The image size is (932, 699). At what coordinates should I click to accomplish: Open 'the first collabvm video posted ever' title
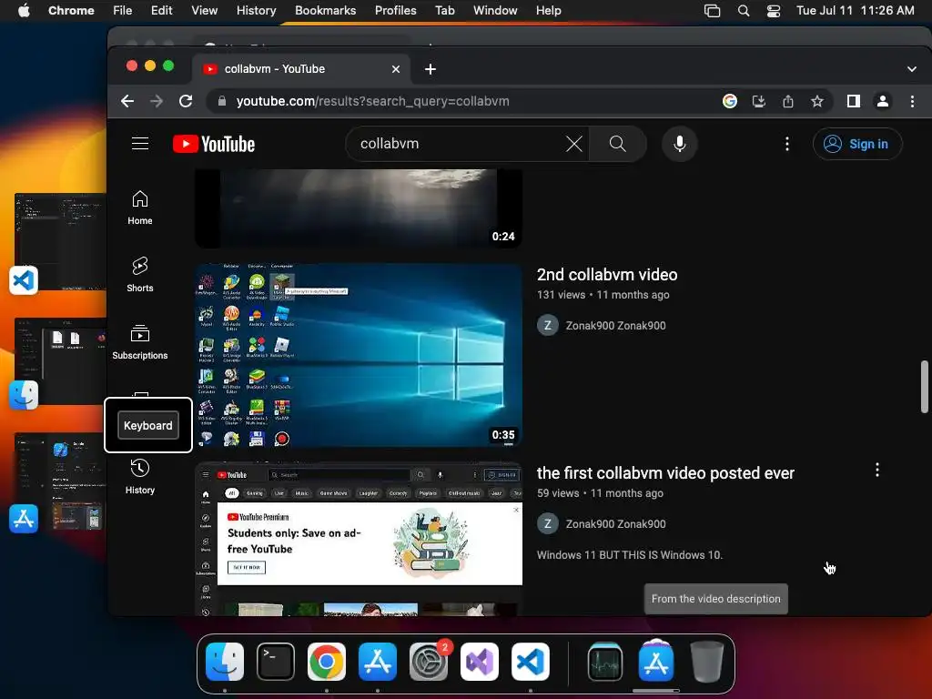[x=665, y=473]
